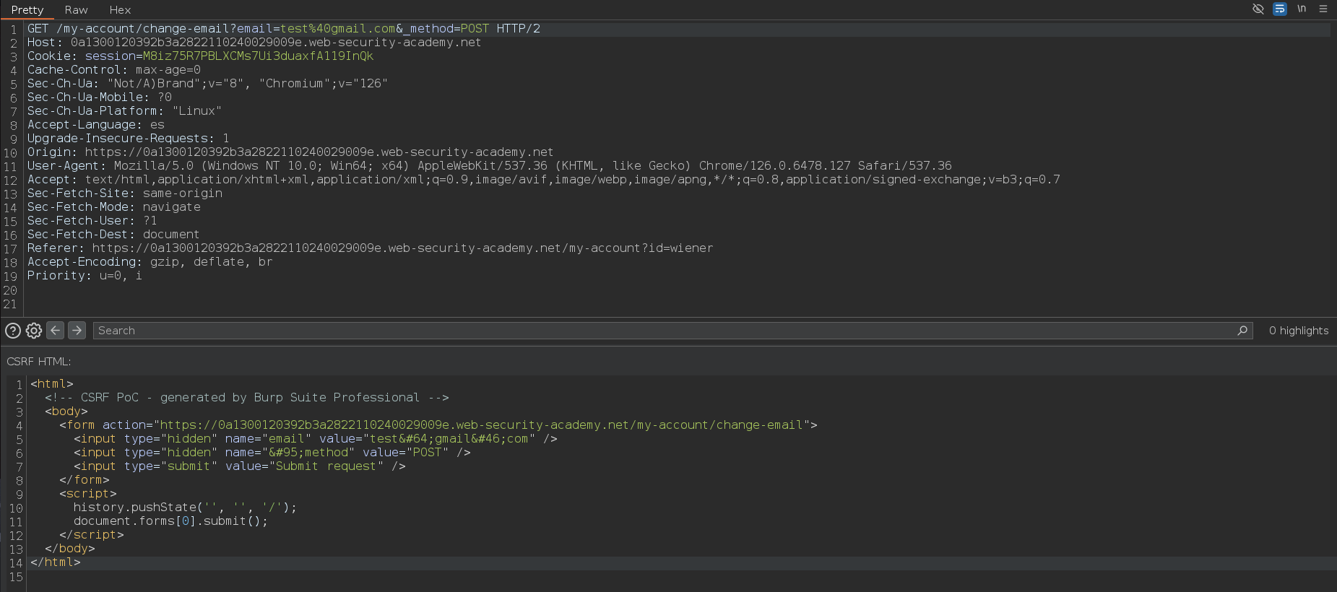
Task: Click the Sec-Fetch-Site header line
Action: pyautogui.click(x=125, y=193)
